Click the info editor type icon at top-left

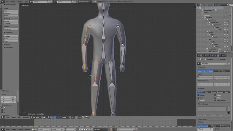click(3, 1)
